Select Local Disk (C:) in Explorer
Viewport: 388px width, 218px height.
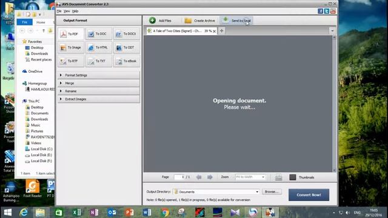pos(42,149)
